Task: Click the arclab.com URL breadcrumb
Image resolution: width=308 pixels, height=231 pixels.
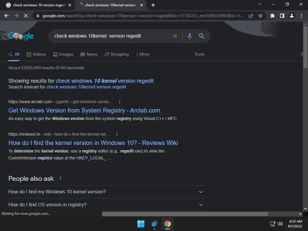Action: tap(60, 102)
